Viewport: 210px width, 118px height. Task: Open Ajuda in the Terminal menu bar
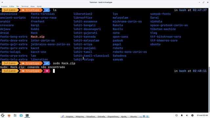tap(39, 6)
